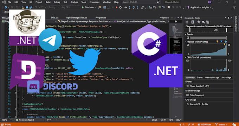The height and width of the screenshot is (126, 239).
Task: Click the Stop Debugging red square icon
Action: point(117,7)
